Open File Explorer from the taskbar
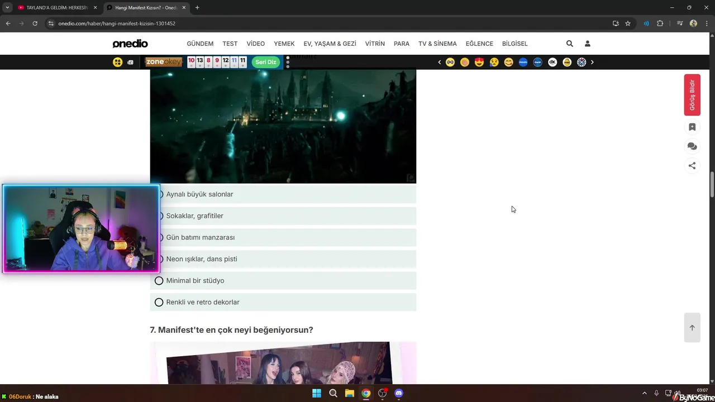The height and width of the screenshot is (402, 715). coord(349,393)
